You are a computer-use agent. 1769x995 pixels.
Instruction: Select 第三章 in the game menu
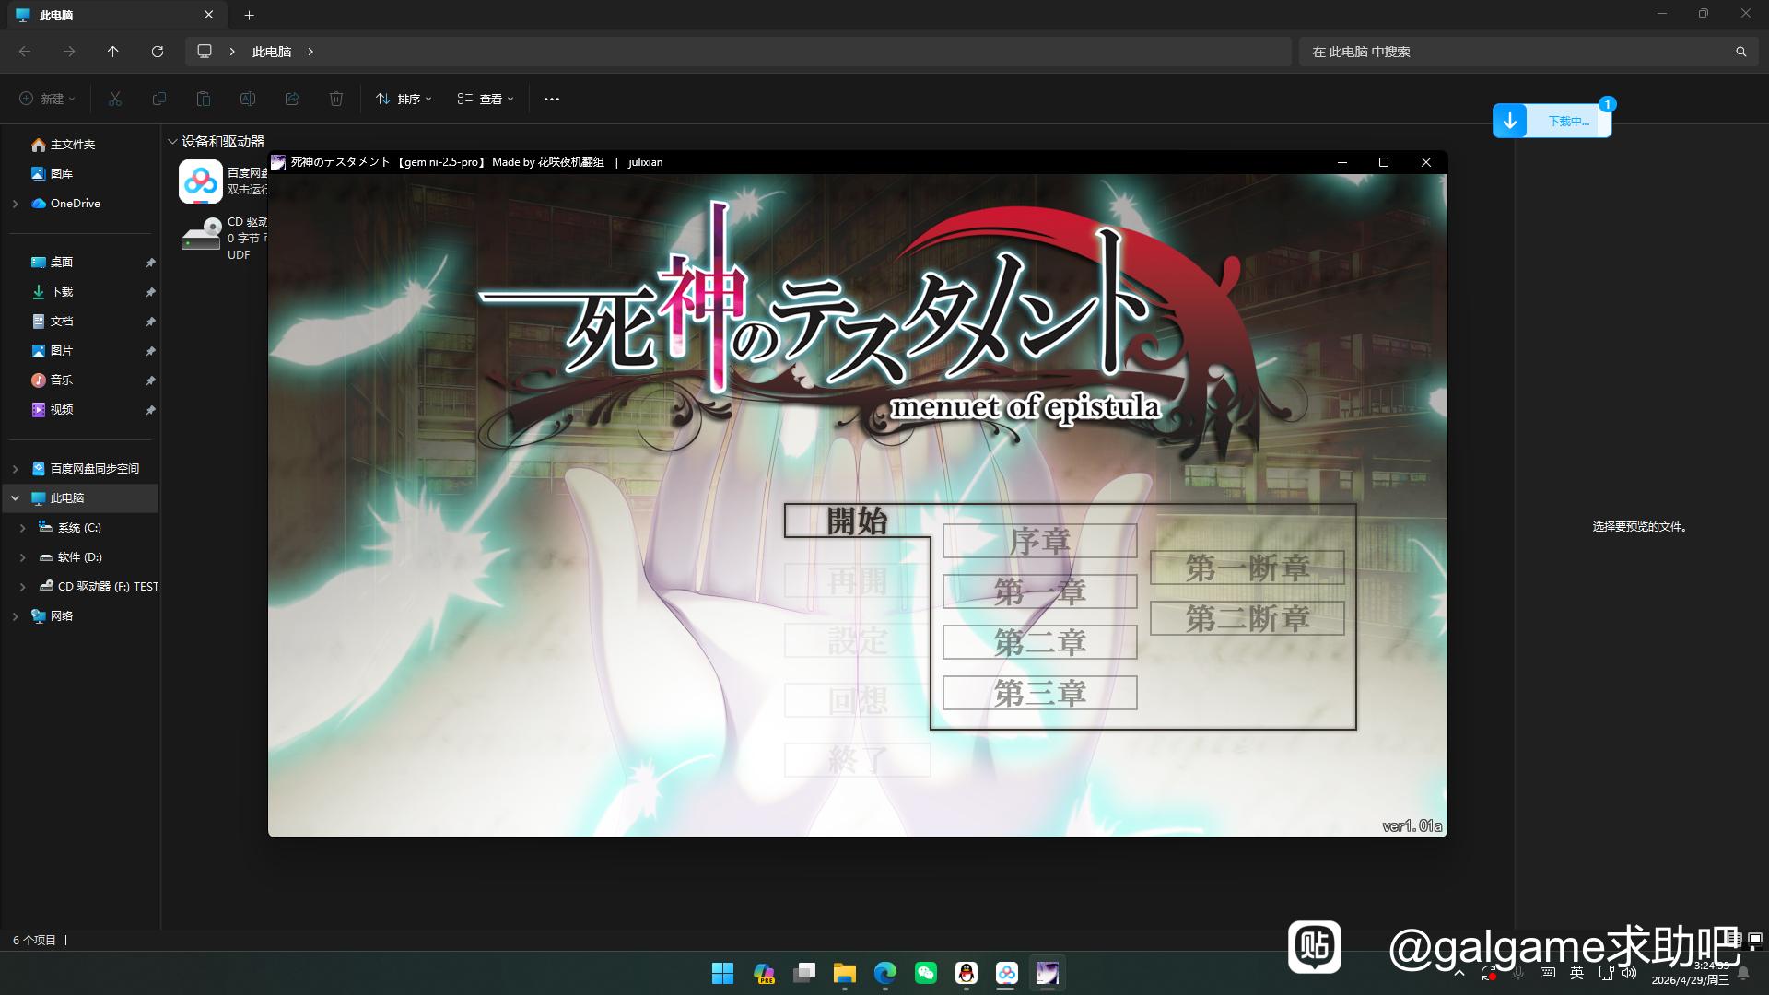tap(1040, 693)
